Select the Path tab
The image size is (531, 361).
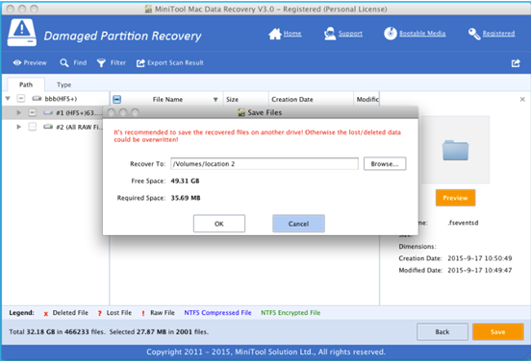point(26,84)
